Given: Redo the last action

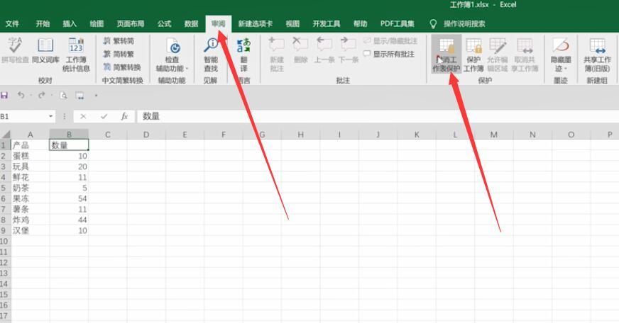Looking at the screenshot, I should pos(41,96).
